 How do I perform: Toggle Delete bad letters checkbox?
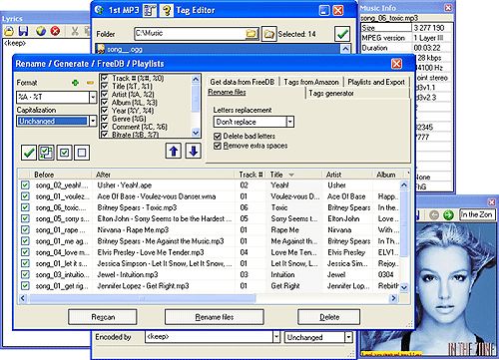218,136
